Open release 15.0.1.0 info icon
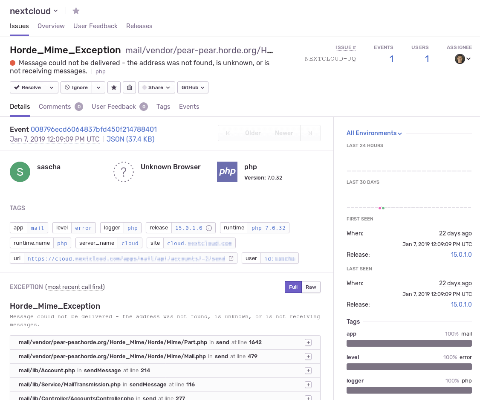Image resolution: width=480 pixels, height=400 pixels. tap(209, 228)
